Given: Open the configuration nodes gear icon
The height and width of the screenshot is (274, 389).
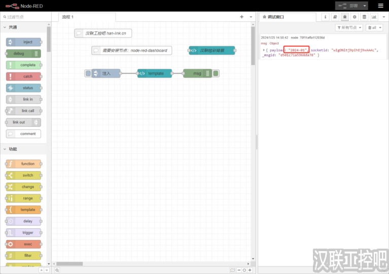Looking at the screenshot, I should (x=354, y=17).
